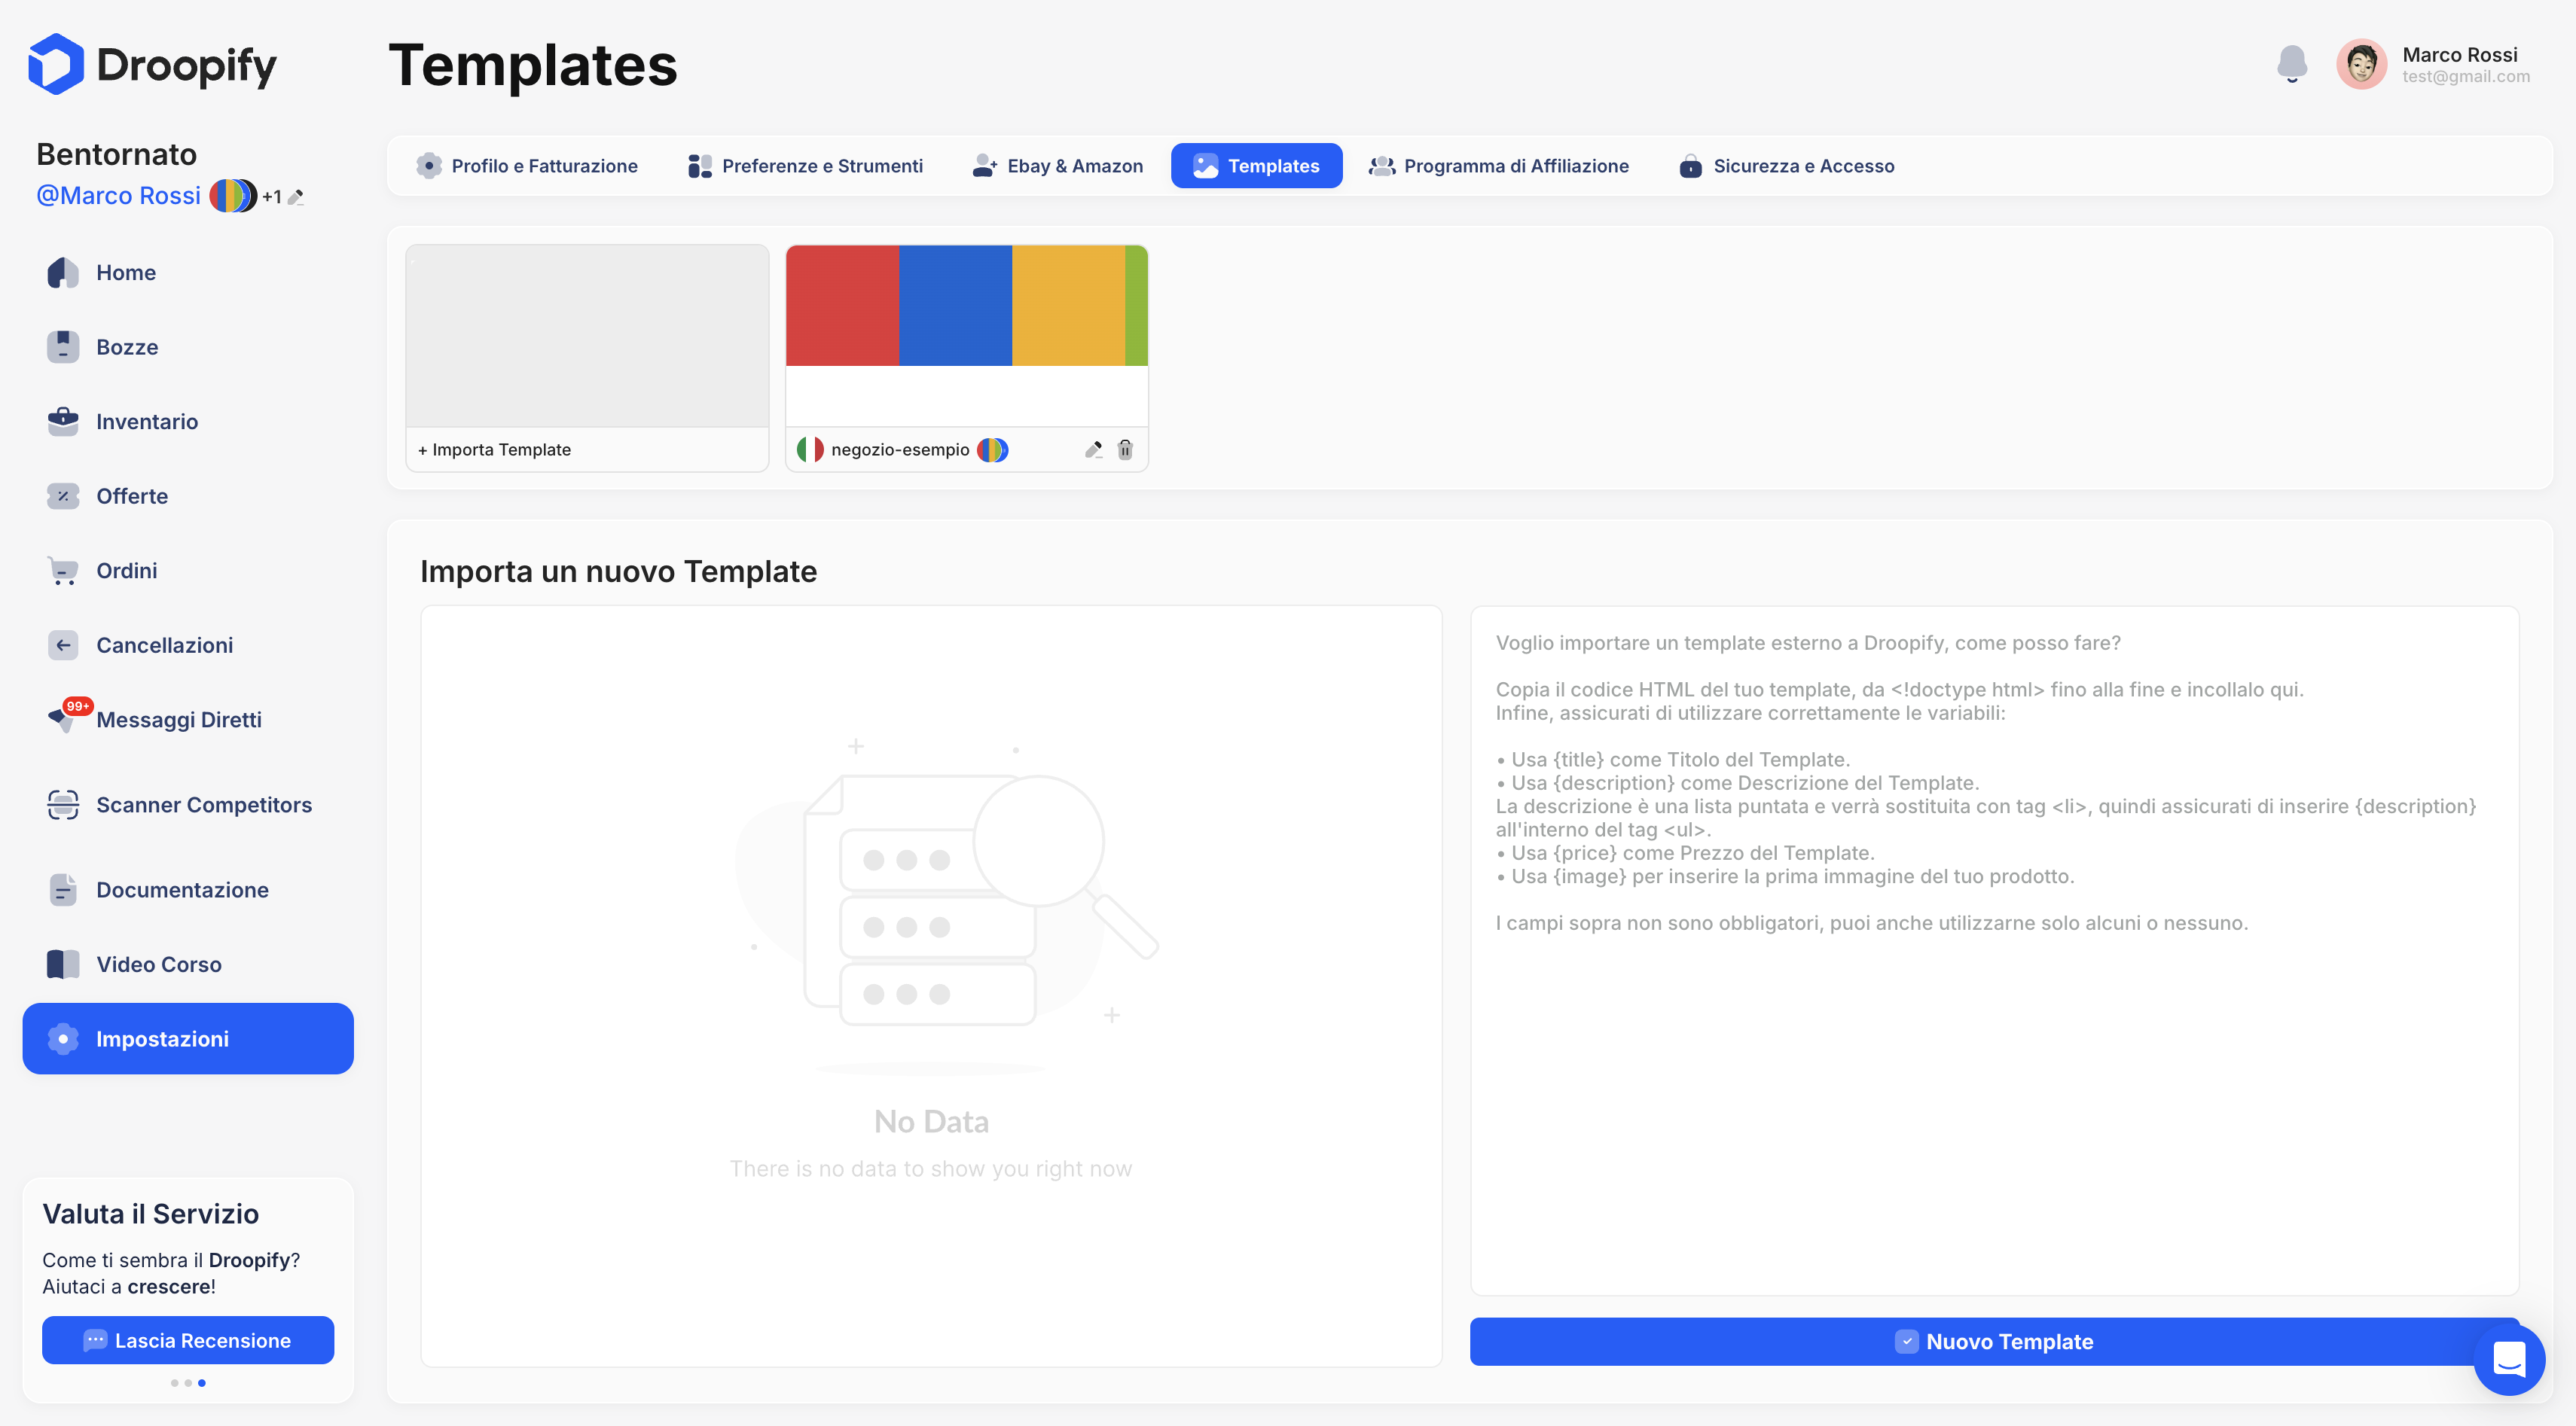Image resolution: width=2576 pixels, height=1426 pixels.
Task: Click the Documentazione file icon
Action: pos(63,889)
